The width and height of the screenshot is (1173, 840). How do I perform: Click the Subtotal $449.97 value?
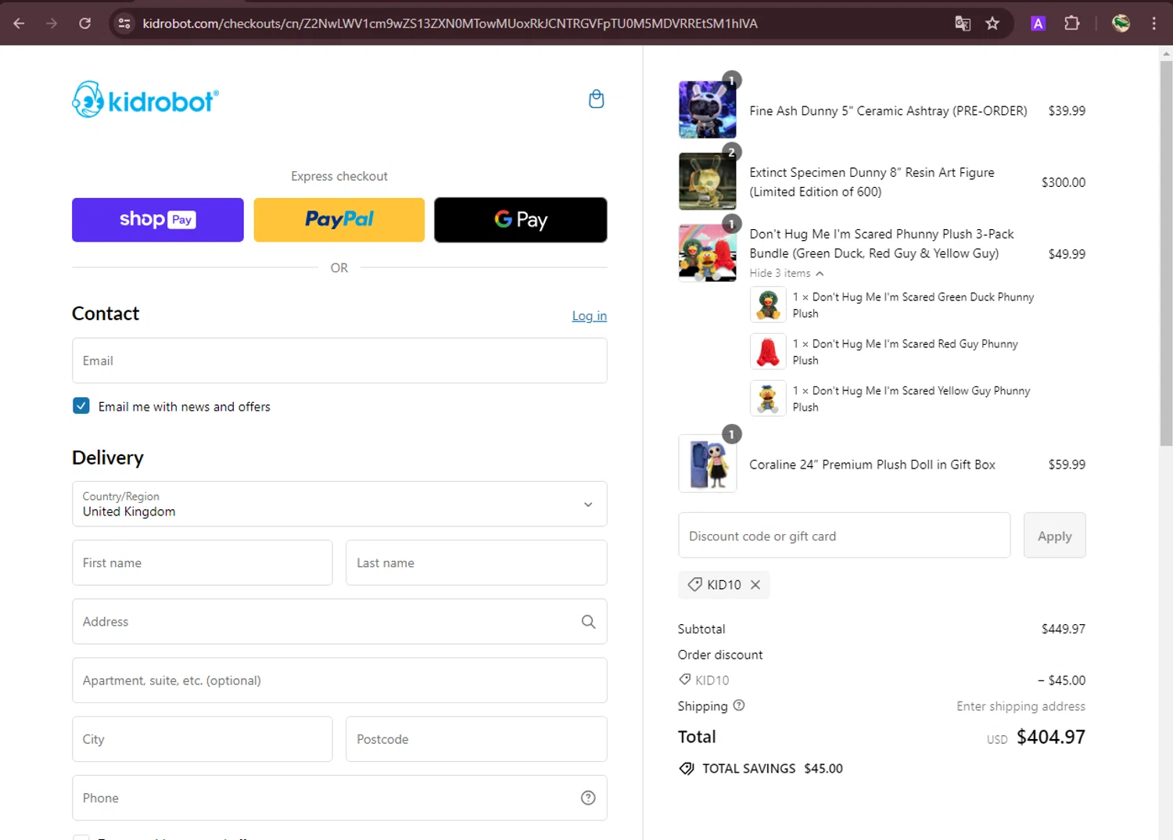(x=1064, y=629)
